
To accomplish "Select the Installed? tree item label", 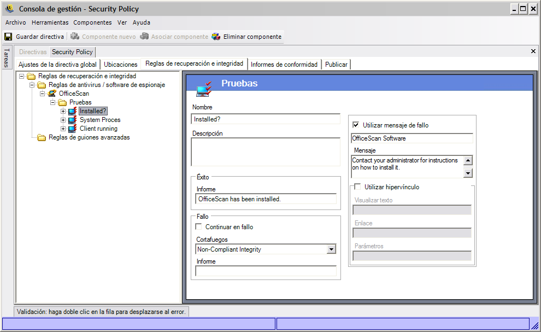I will 93,111.
